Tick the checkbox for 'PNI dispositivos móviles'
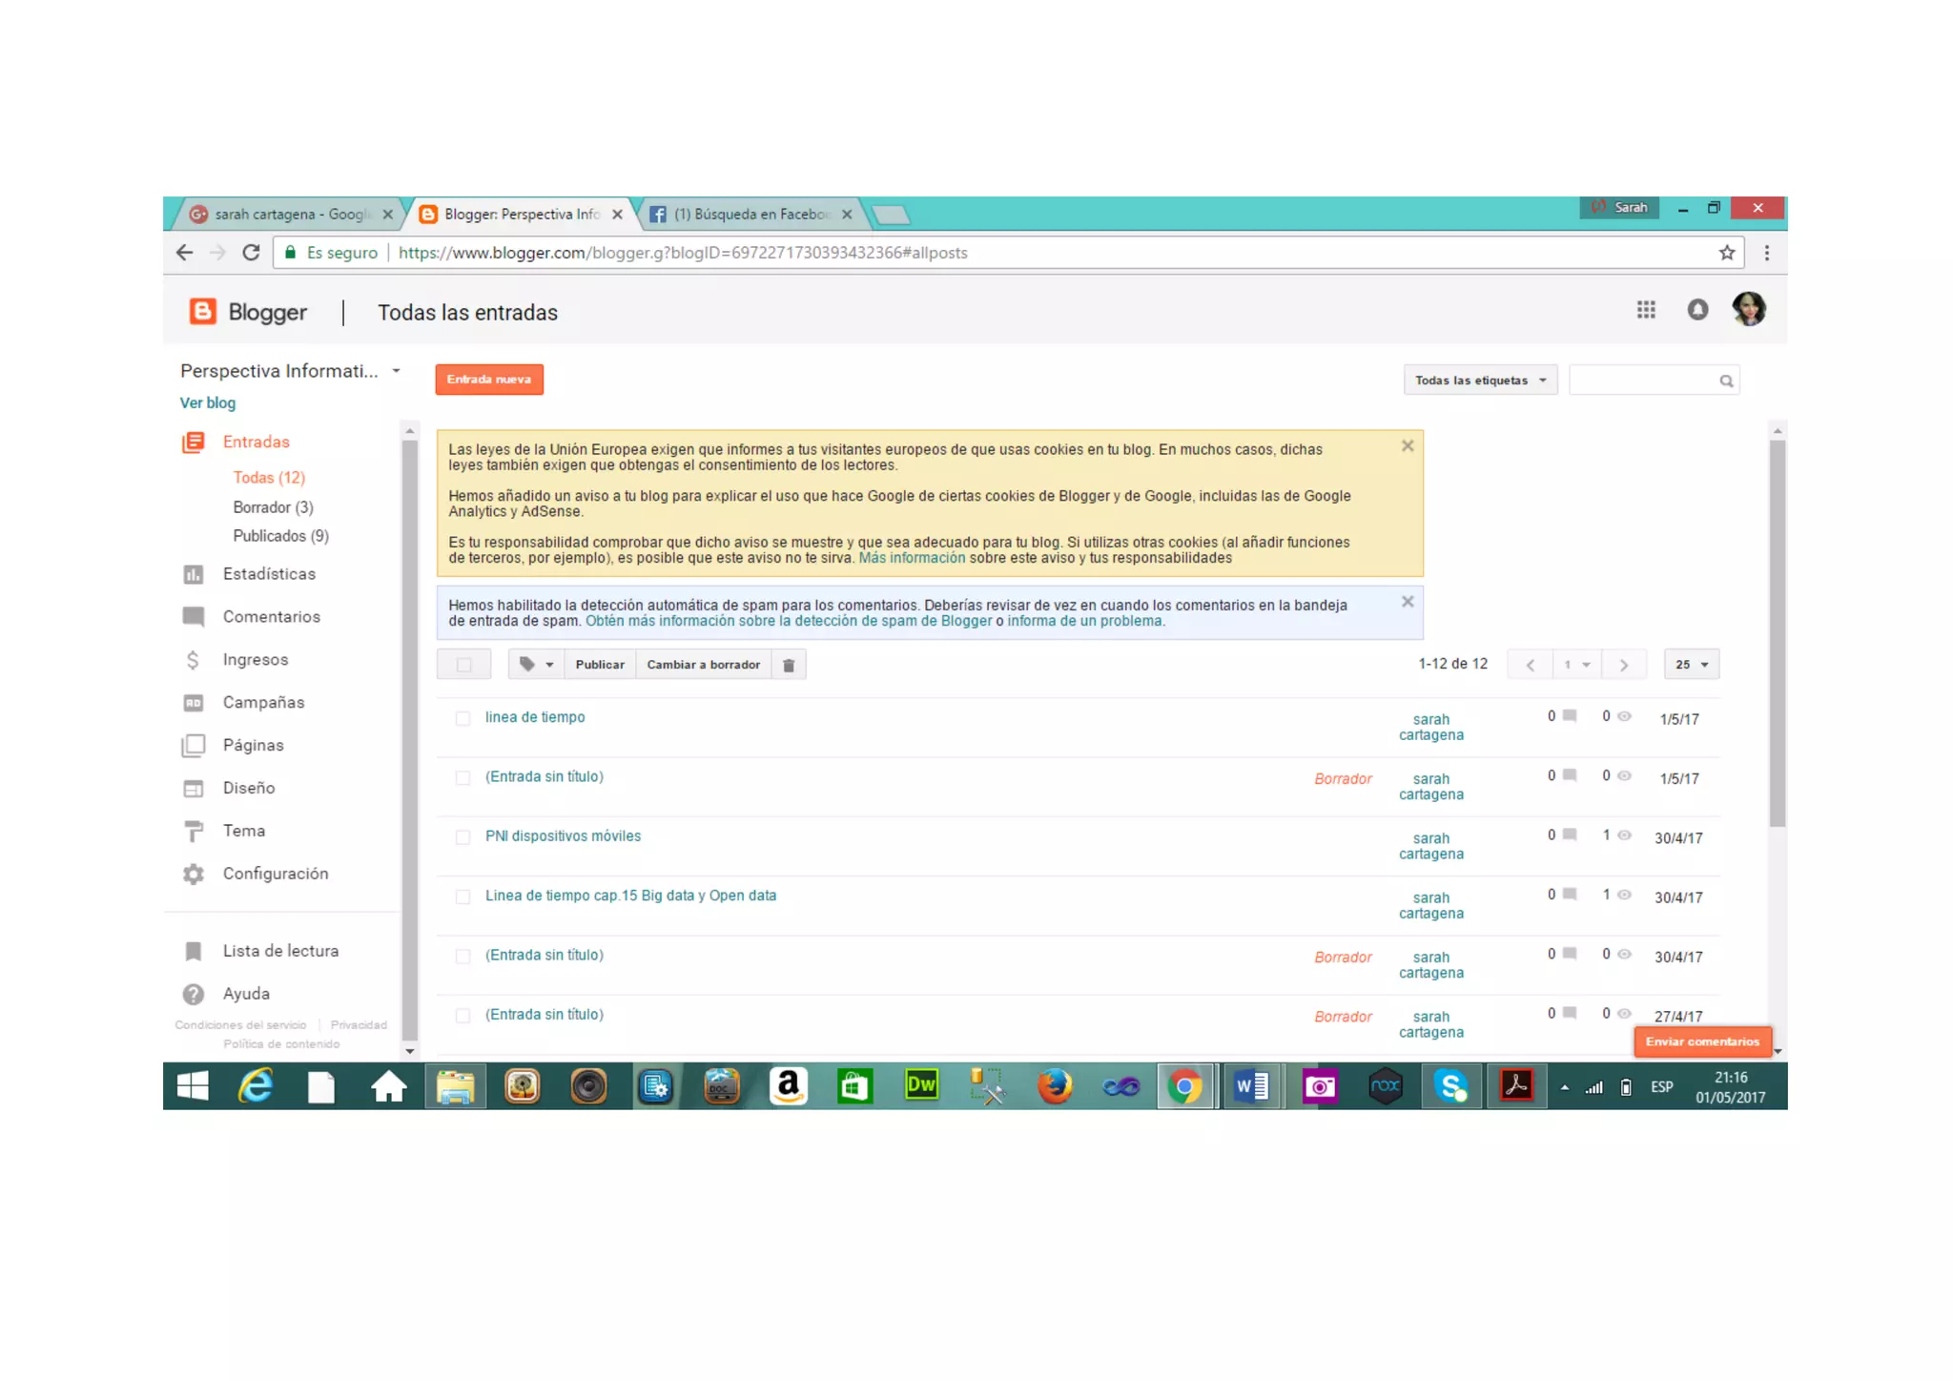This screenshot has height=1381, width=1953. pyautogui.click(x=463, y=837)
